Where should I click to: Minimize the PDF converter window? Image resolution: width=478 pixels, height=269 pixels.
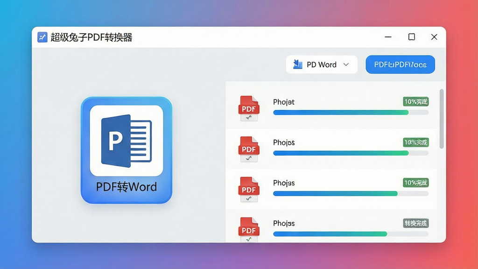coord(388,37)
